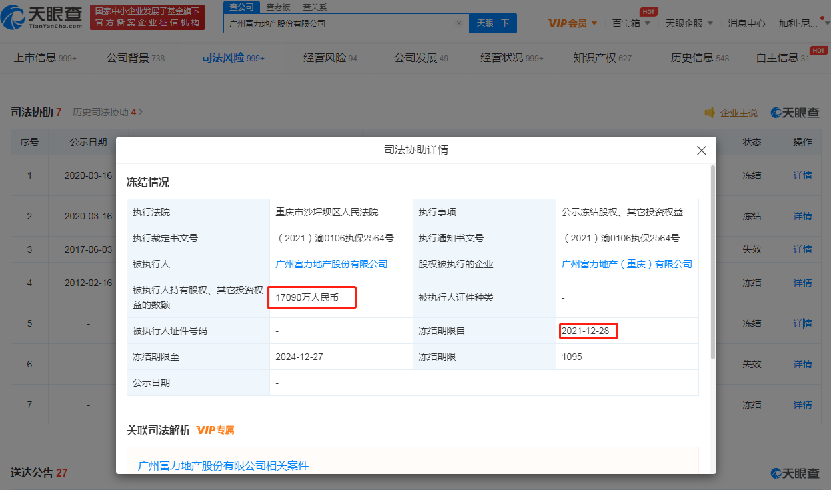Screen dimensions: 831x490
Task: Click the 送达公告 27 section heading
Action: pyautogui.click(x=39, y=473)
